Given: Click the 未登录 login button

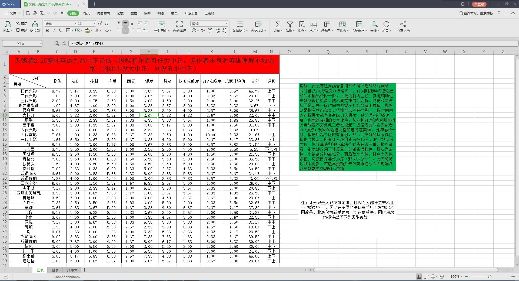Looking at the screenshot, I should 479,4.
